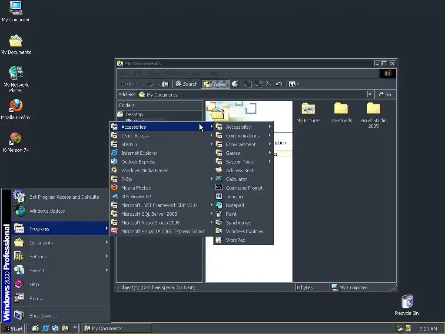
Task: Click the Move To toolbar icon
Action: (248, 84)
